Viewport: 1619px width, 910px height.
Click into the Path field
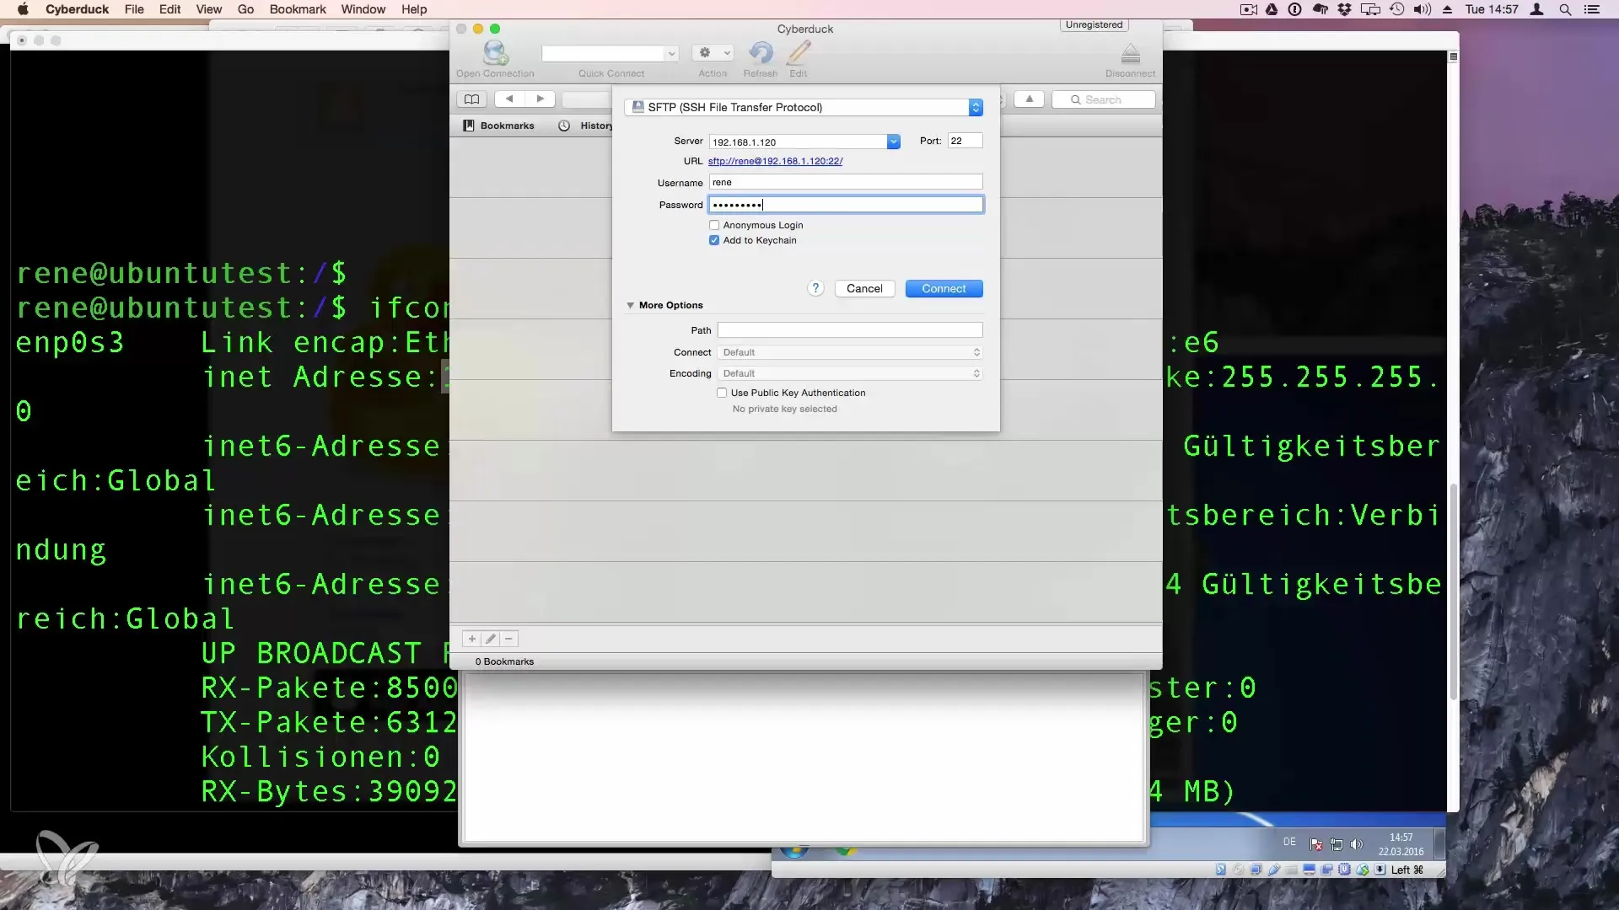point(850,330)
